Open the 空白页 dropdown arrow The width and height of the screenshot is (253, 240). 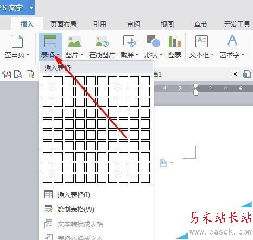coord(28,54)
